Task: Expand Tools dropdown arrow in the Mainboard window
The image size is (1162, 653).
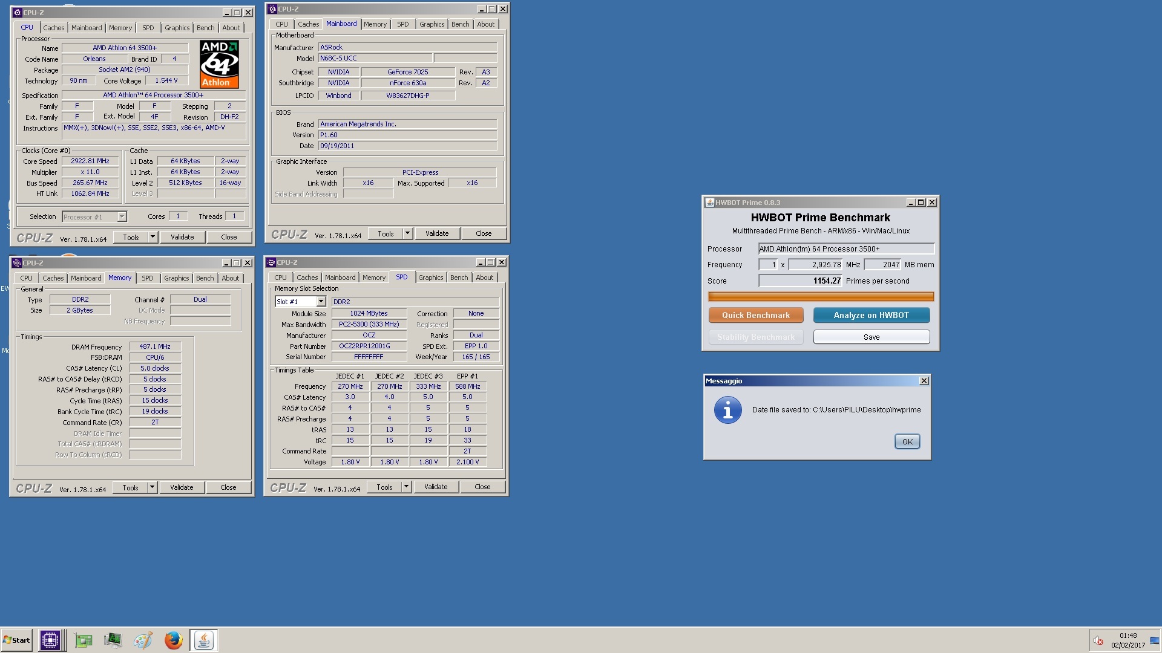Action: pyautogui.click(x=407, y=233)
